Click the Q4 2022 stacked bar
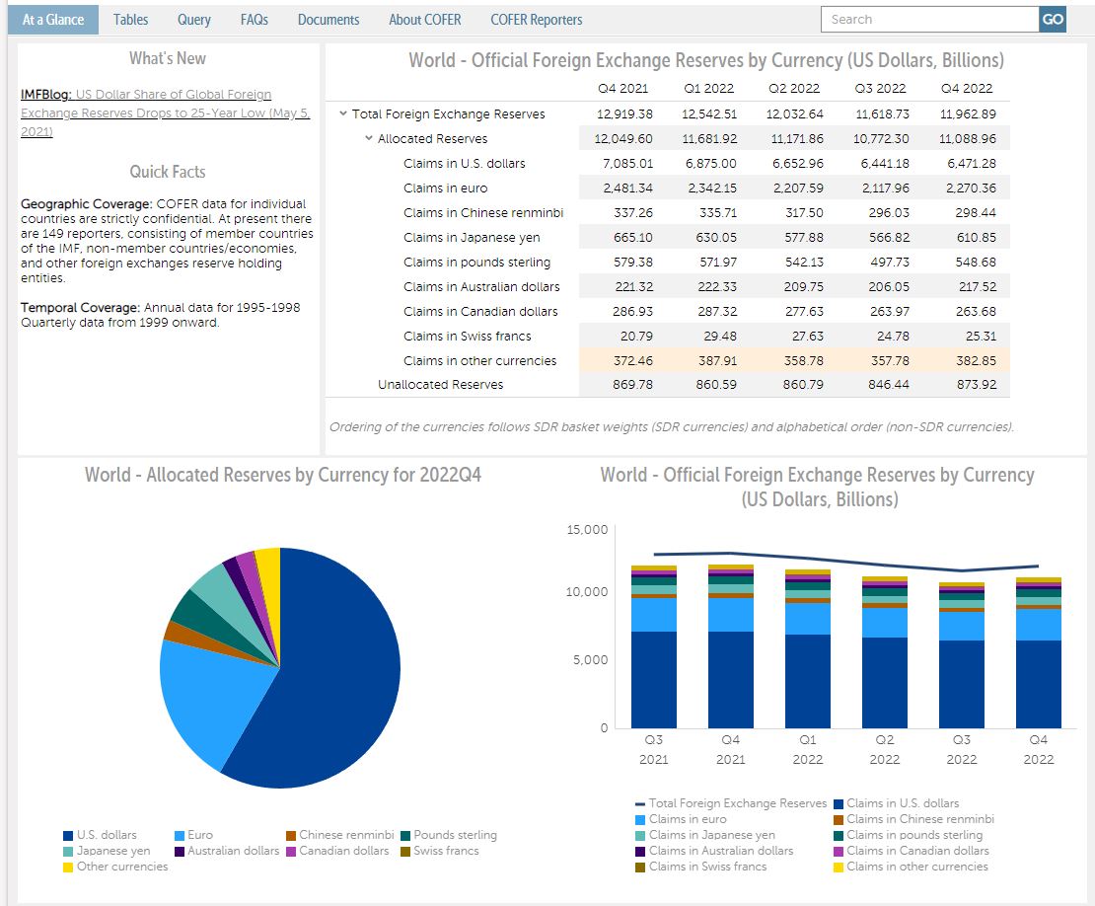 [x=1039, y=661]
